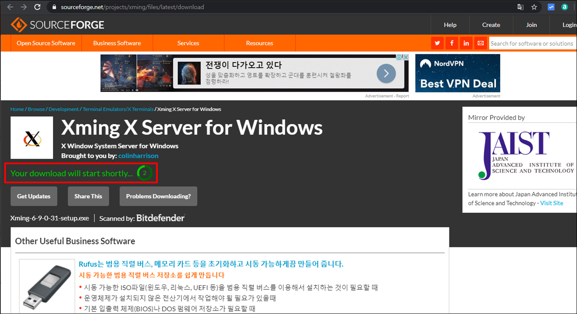Open the translate page icon
The height and width of the screenshot is (314, 577).
click(520, 7)
